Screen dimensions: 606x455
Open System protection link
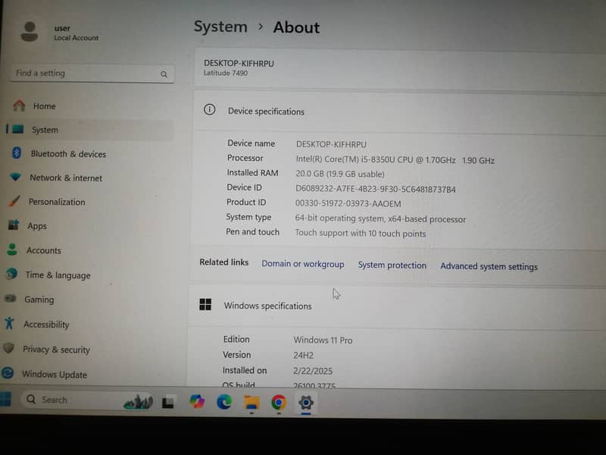[392, 265]
